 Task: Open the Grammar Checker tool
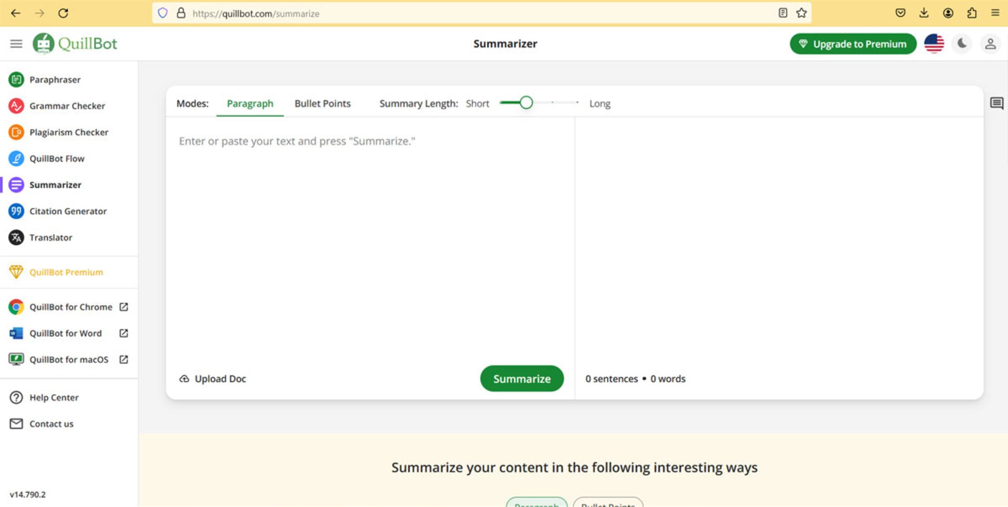67,106
